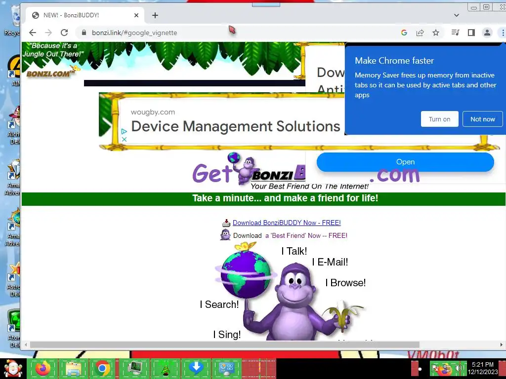Open Download BonziBUDDY Now - FREE! link
Viewport: 506px width, 379px height.
click(287, 223)
